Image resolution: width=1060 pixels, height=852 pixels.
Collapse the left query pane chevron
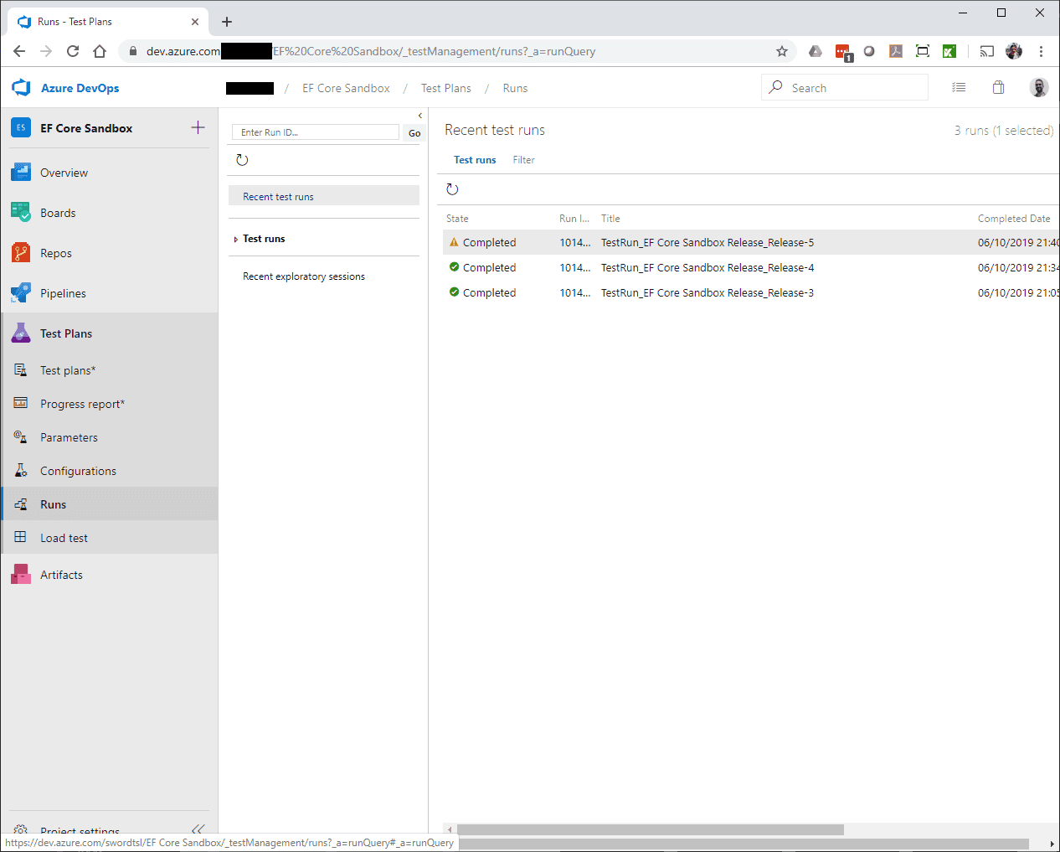[x=419, y=116]
